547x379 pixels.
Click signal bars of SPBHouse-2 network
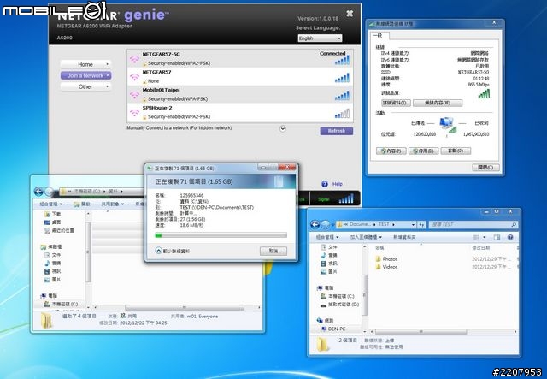(x=342, y=114)
